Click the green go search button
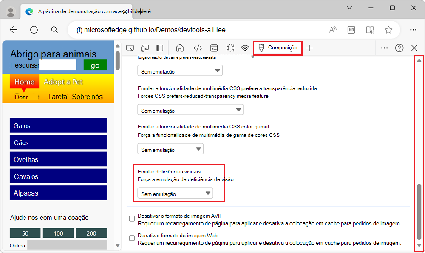 [95, 65]
